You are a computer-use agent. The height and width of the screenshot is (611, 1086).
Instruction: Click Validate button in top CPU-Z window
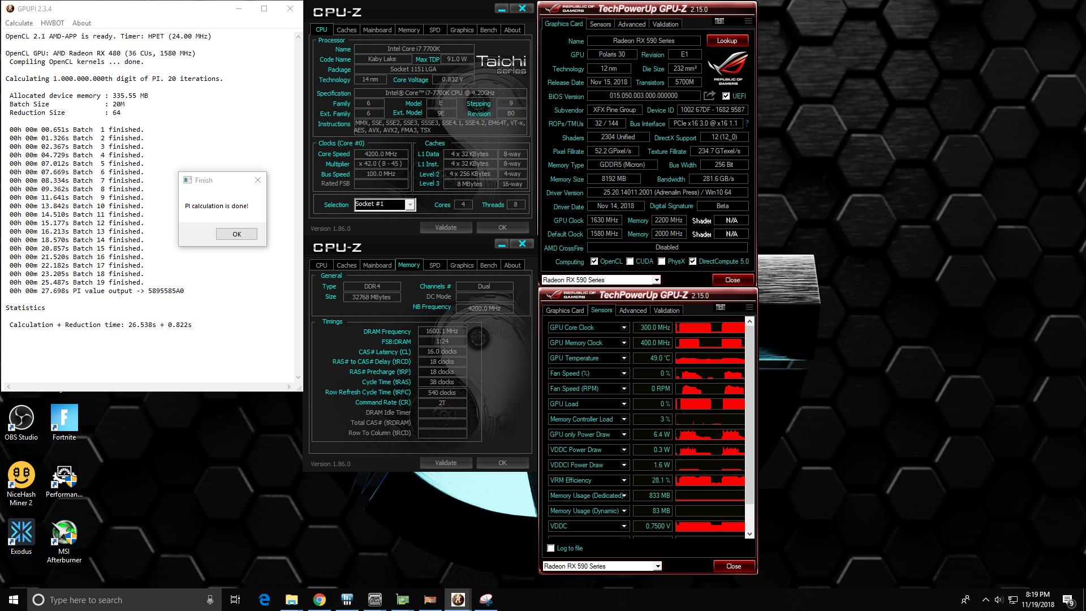tap(446, 227)
